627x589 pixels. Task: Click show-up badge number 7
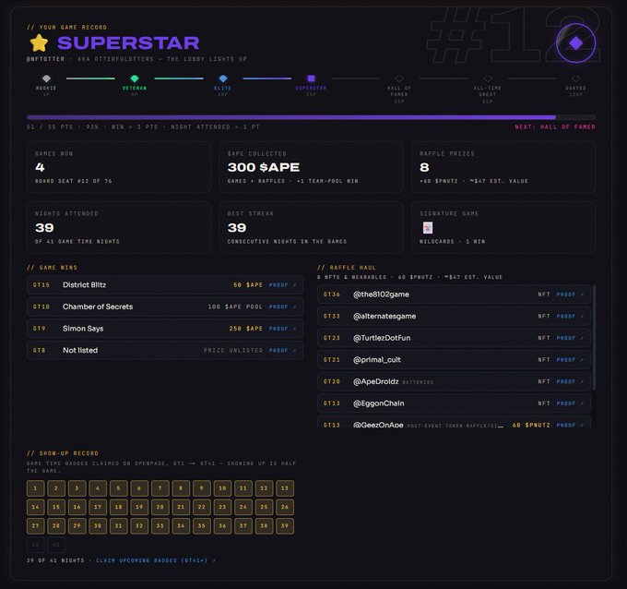160,488
